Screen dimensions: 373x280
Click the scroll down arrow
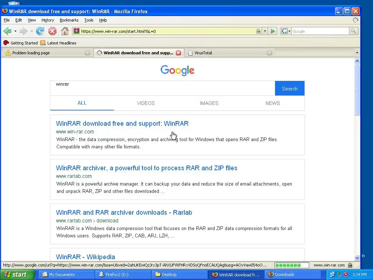(x=357, y=258)
